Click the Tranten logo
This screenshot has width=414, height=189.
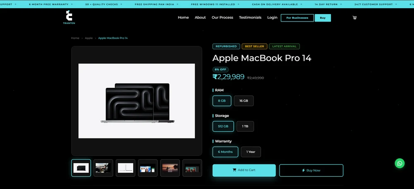point(69,17)
